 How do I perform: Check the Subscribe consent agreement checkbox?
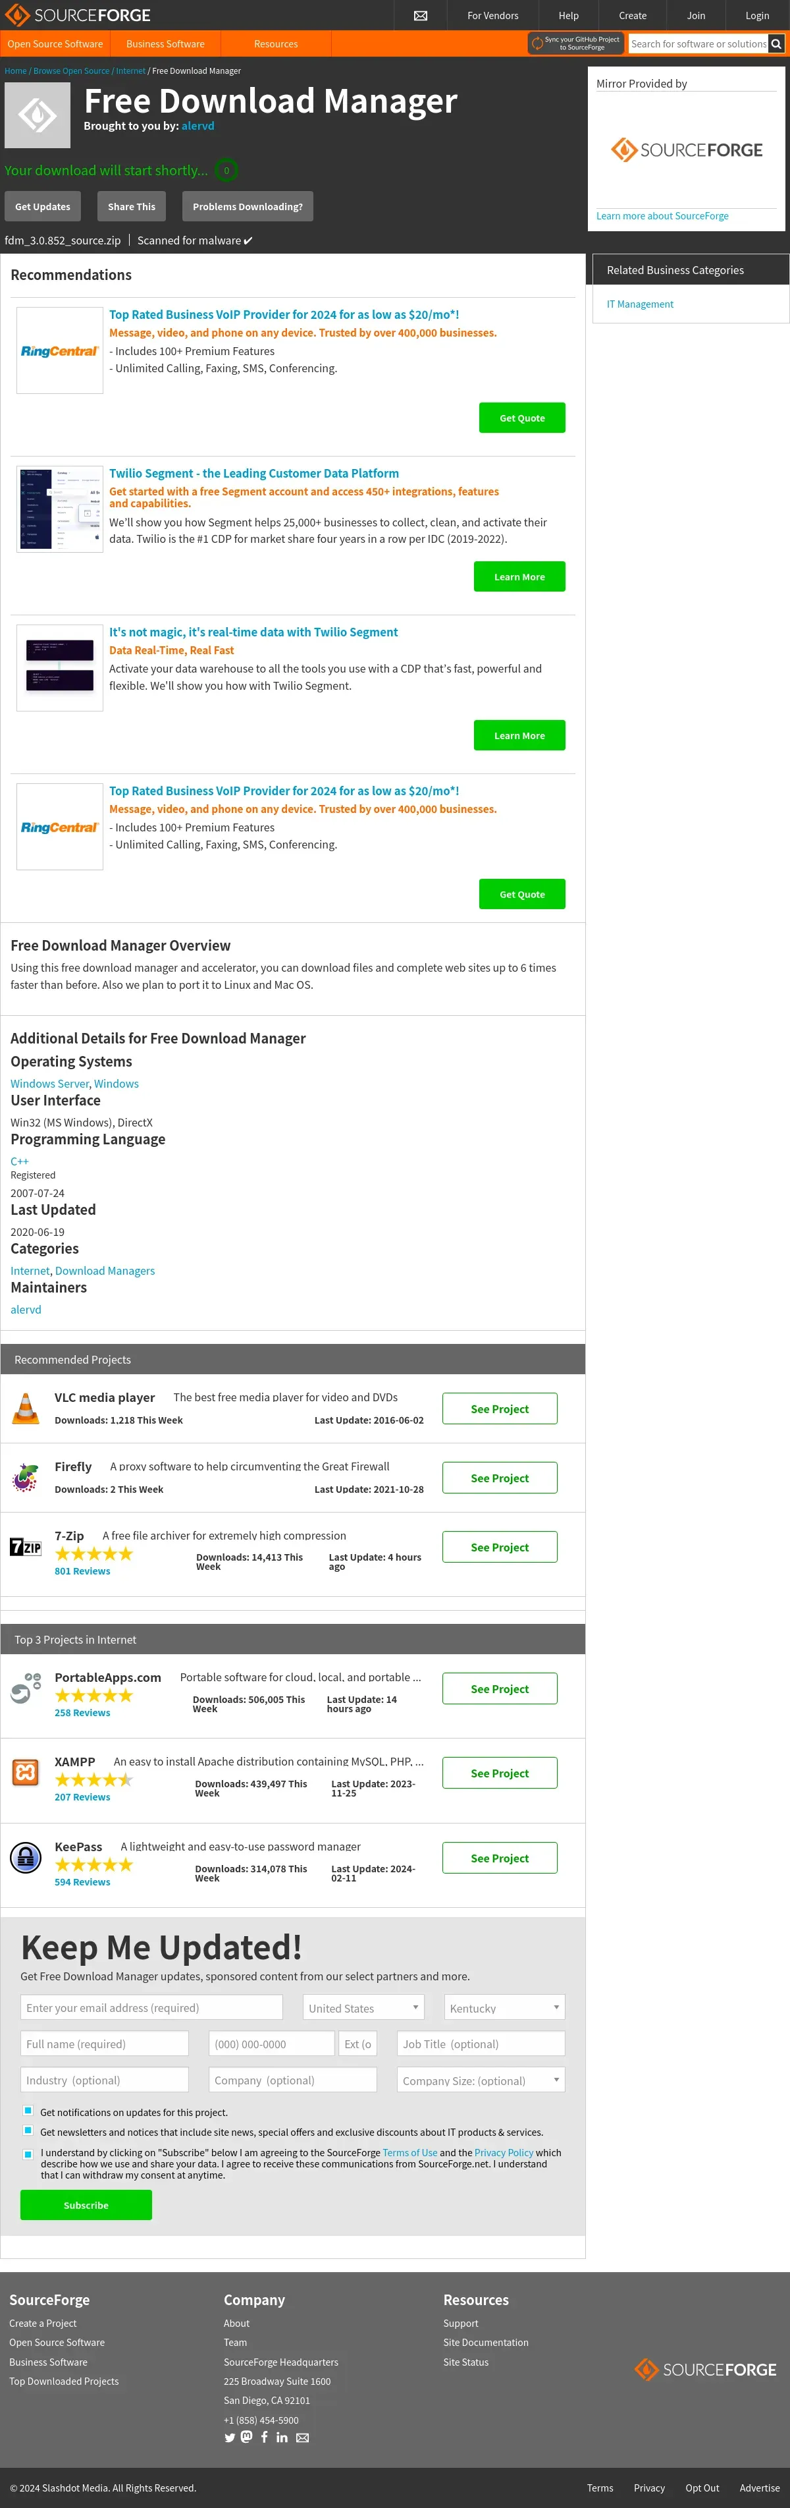(28, 2154)
